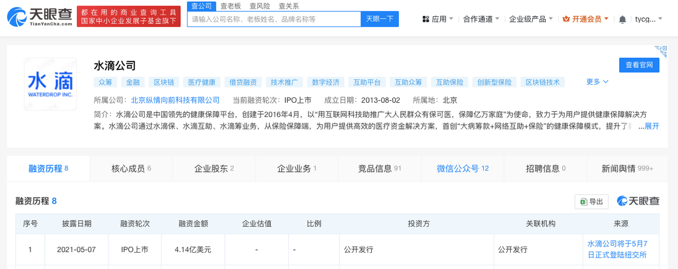The height and width of the screenshot is (269, 678).
Task: Expand company intro with 展开
Action: point(651,125)
